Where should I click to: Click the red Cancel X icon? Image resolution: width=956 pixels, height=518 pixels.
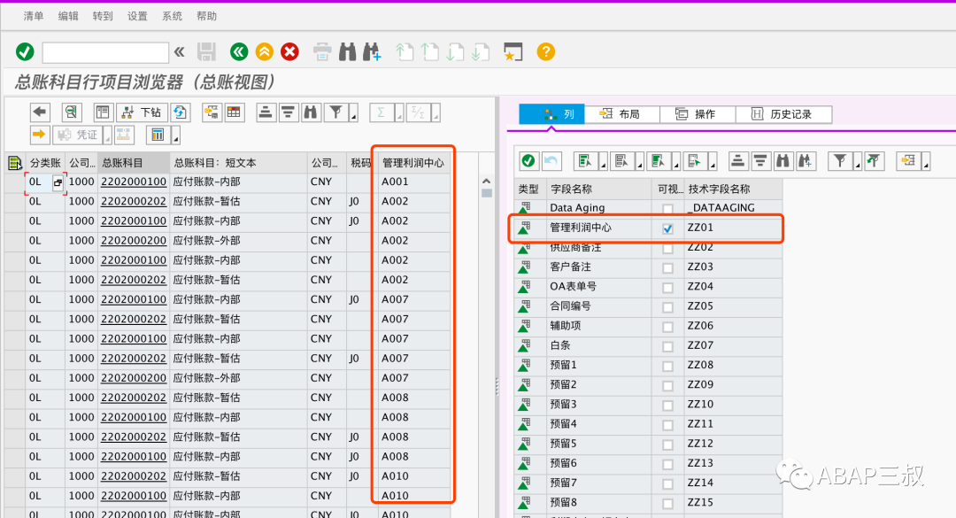pyautogui.click(x=290, y=52)
